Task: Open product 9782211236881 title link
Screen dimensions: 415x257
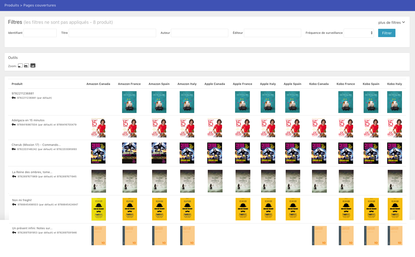Action: point(23,93)
